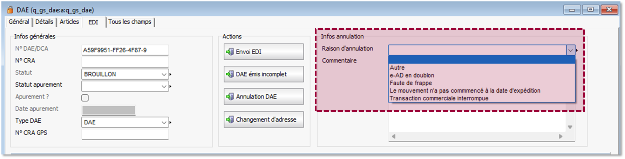Screen dimensions: 625x159
Task: Click the icon beside Annulation DAE
Action: [x=230, y=96]
